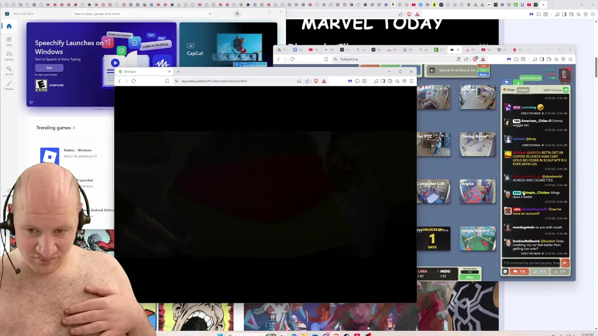Select News tab at top of fishtank

point(483,75)
